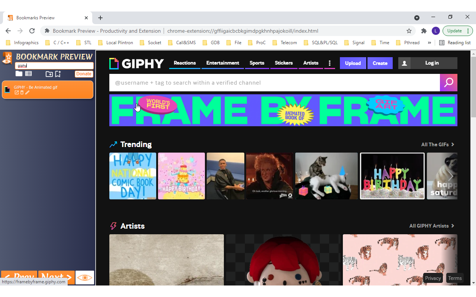476x297 pixels.
Task: Click the Donate button in the sidebar
Action: point(84,74)
